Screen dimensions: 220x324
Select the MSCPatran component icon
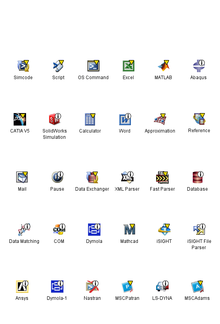(x=127, y=287)
